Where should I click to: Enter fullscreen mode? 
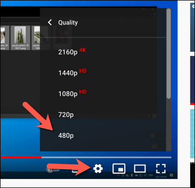(x=161, y=169)
